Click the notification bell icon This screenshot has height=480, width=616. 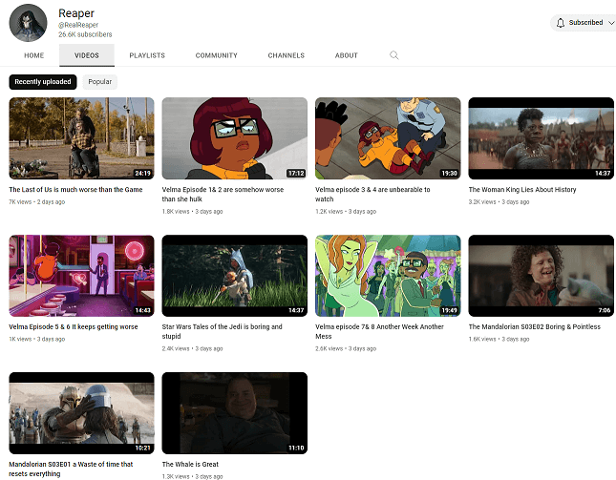coord(561,23)
